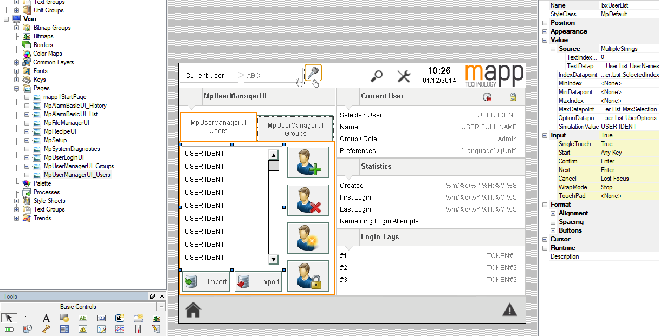Select the trend chart control
Screen dimensions: 660x336
tap(120, 329)
